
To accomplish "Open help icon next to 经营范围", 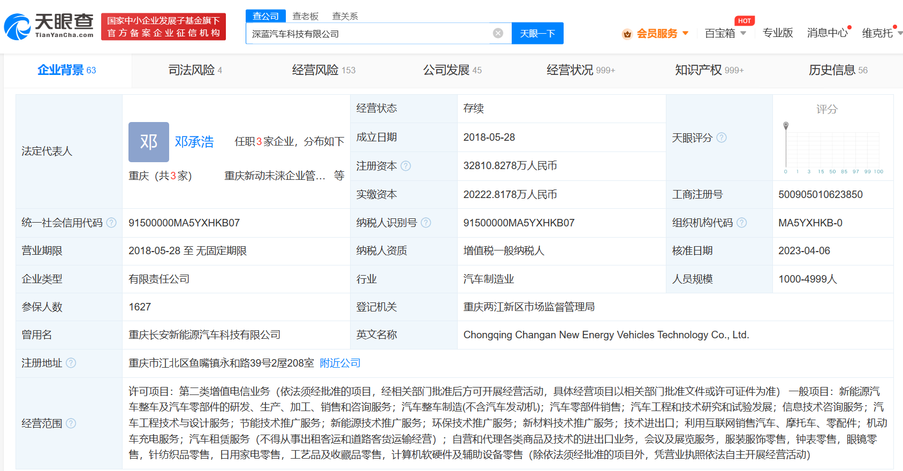I will point(71,423).
